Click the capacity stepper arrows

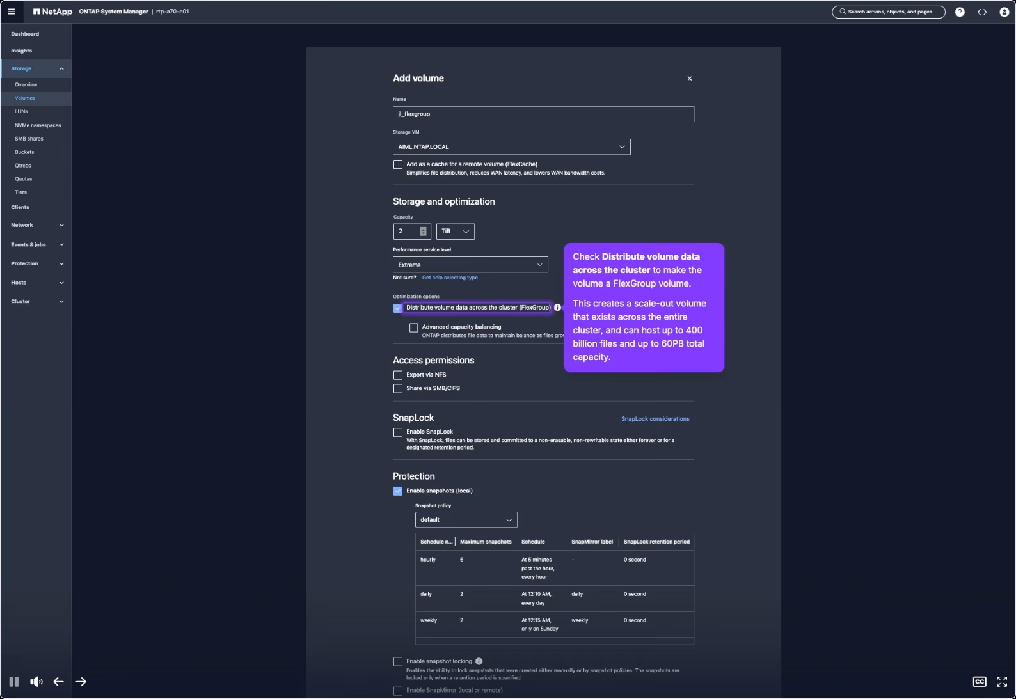coord(423,232)
